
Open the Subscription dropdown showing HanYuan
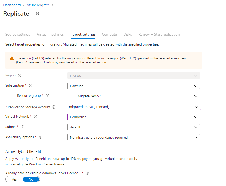[x=133, y=86]
